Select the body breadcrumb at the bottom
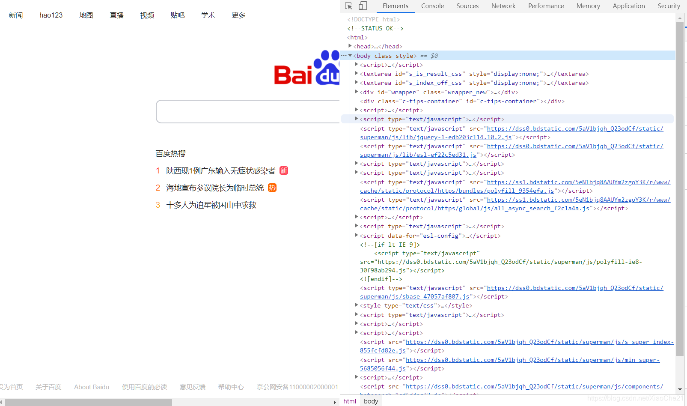Screen dimensions: 687x406 pyautogui.click(x=371, y=401)
